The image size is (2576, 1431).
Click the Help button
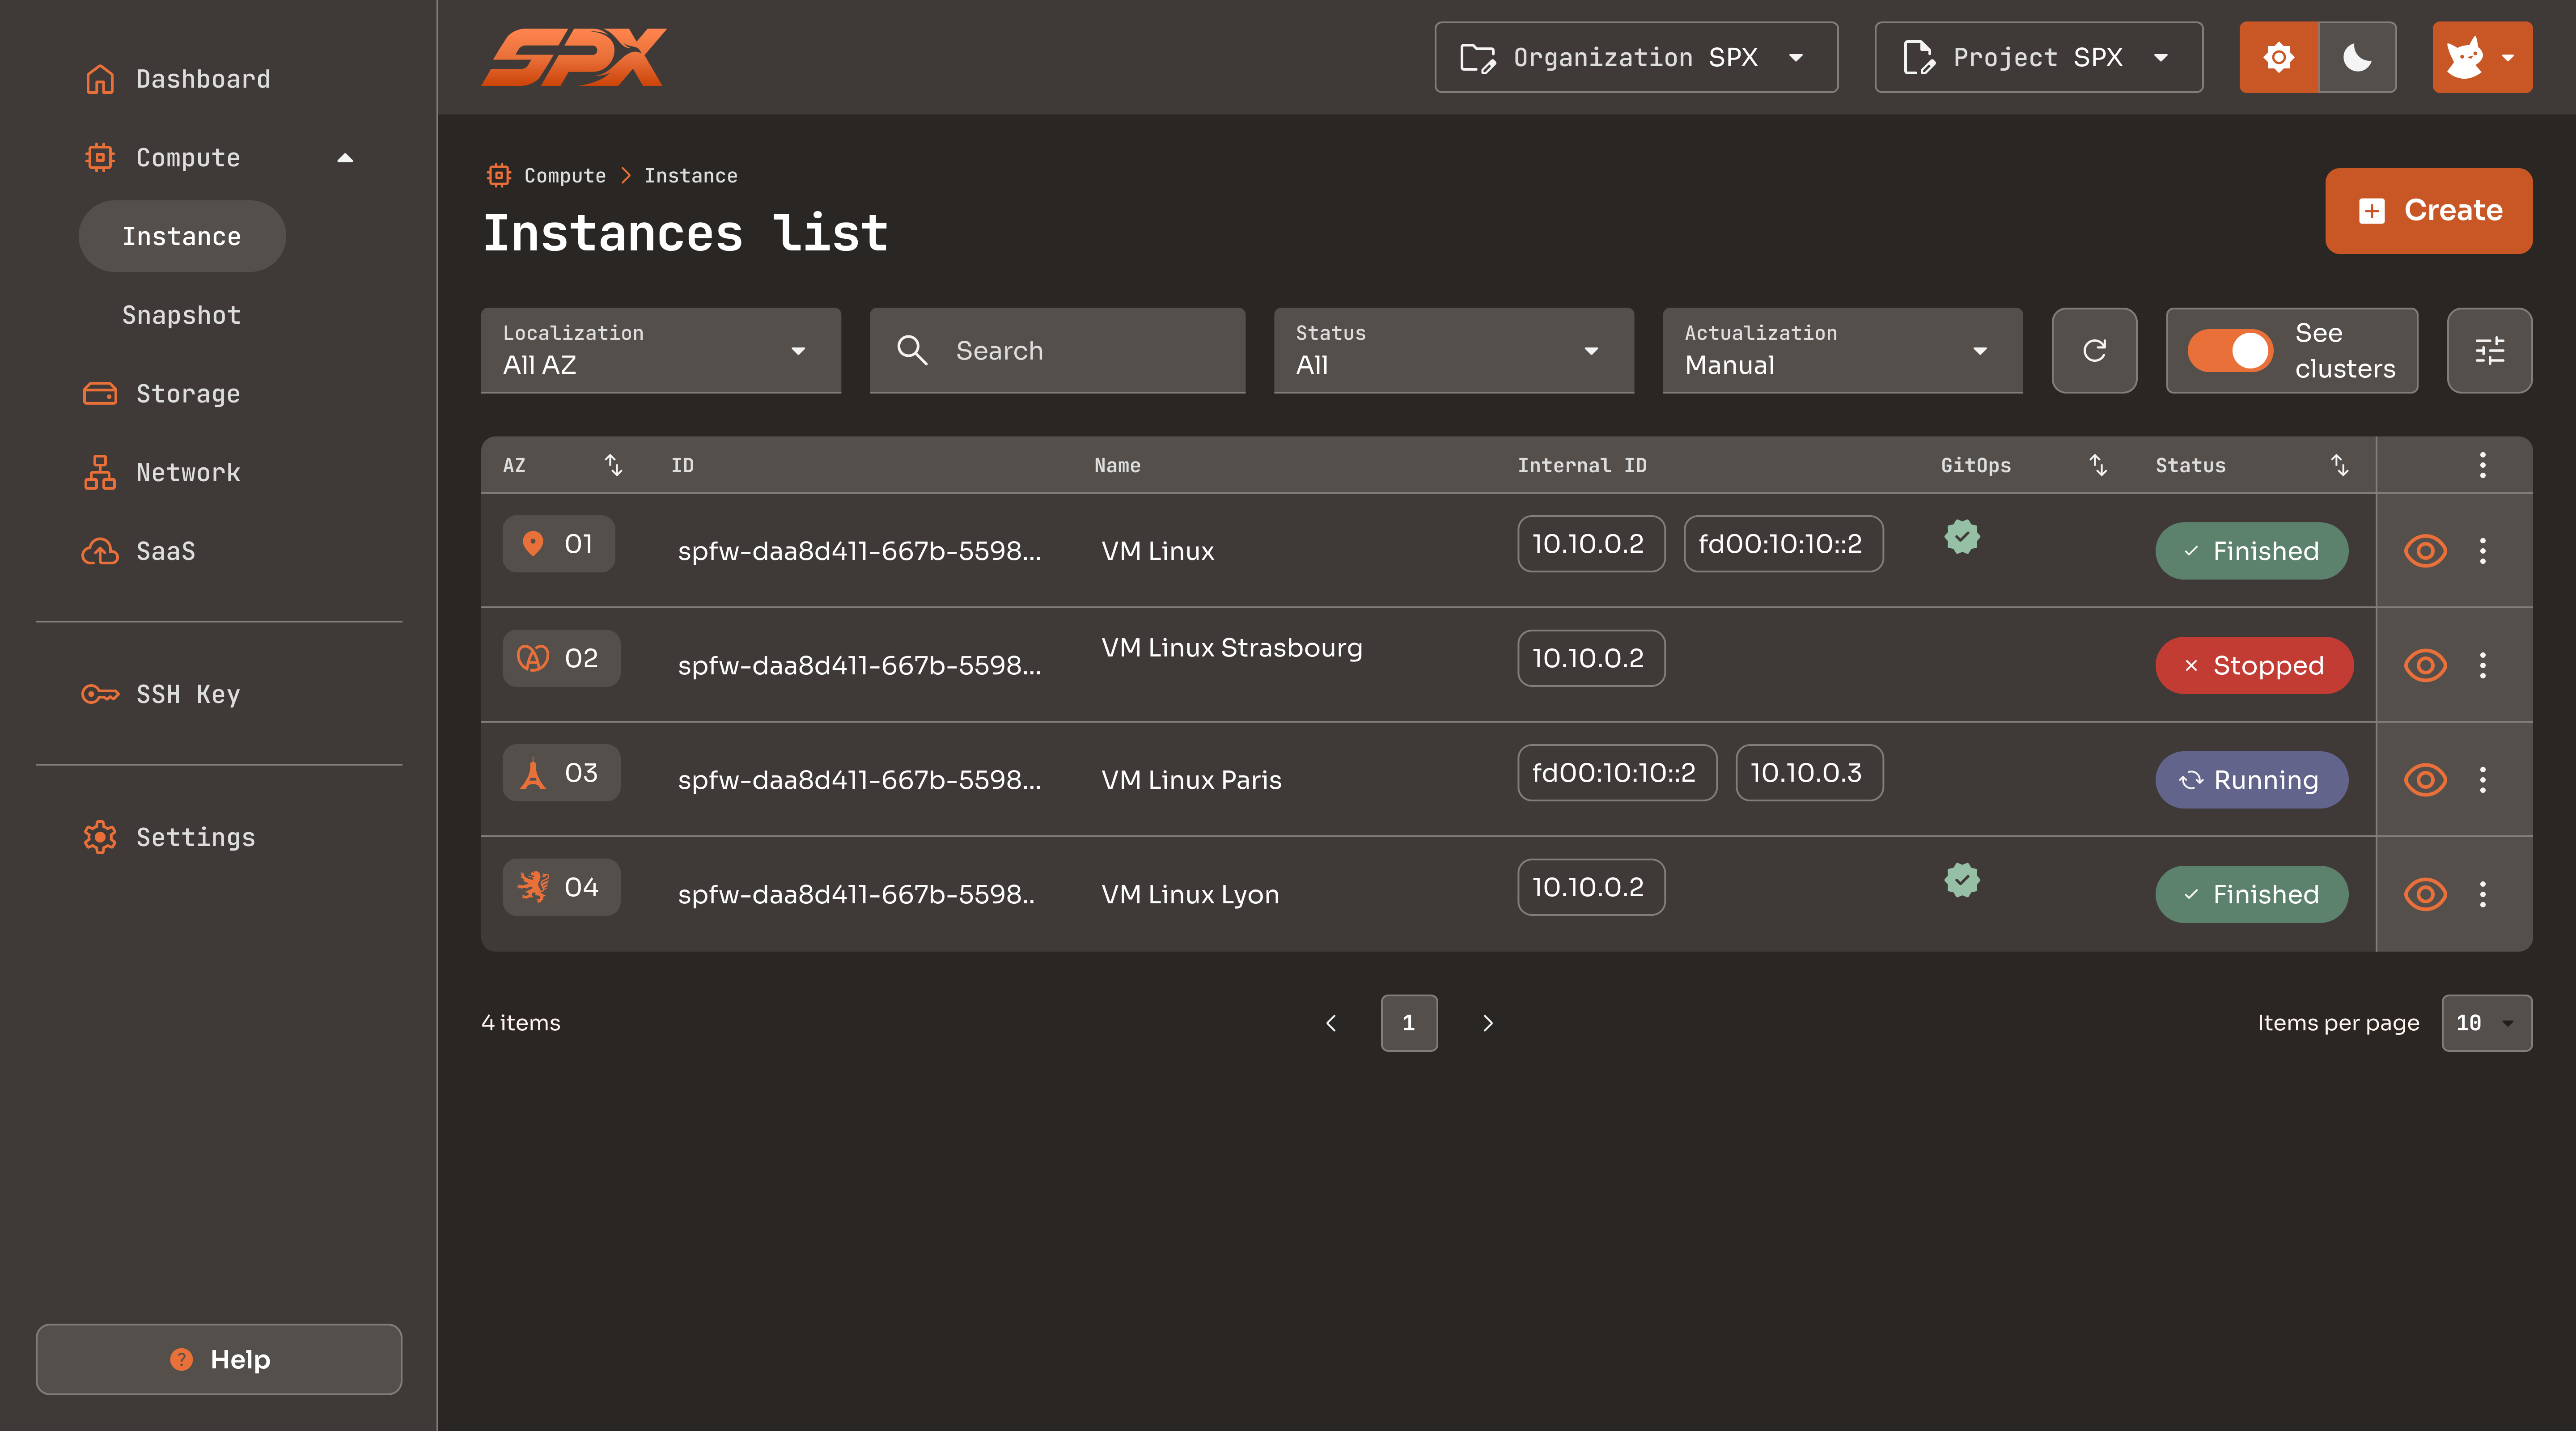219,1359
